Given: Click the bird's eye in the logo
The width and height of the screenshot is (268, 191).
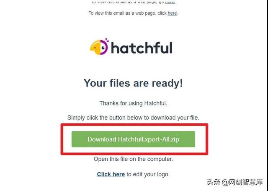Looking at the screenshot, I should click(103, 47).
